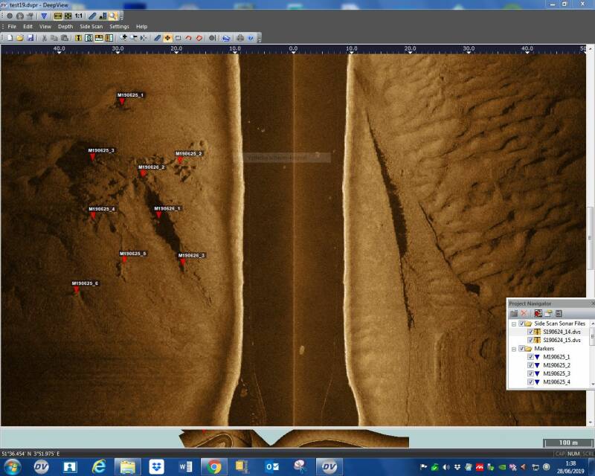Image resolution: width=595 pixels, height=476 pixels.
Task: Toggle the M190625_3 marker checkbox in navigator
Action: point(530,373)
